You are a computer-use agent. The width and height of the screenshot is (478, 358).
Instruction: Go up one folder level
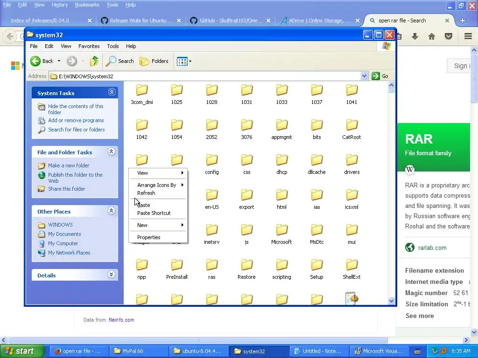(x=94, y=61)
